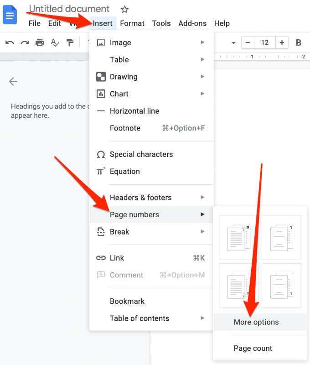This screenshot has width=310, height=365.
Task: Close the outline panel with back arrow
Action: [x=13, y=82]
